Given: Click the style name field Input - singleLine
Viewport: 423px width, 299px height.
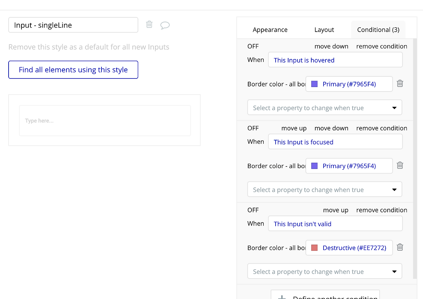Looking at the screenshot, I should coord(73,25).
